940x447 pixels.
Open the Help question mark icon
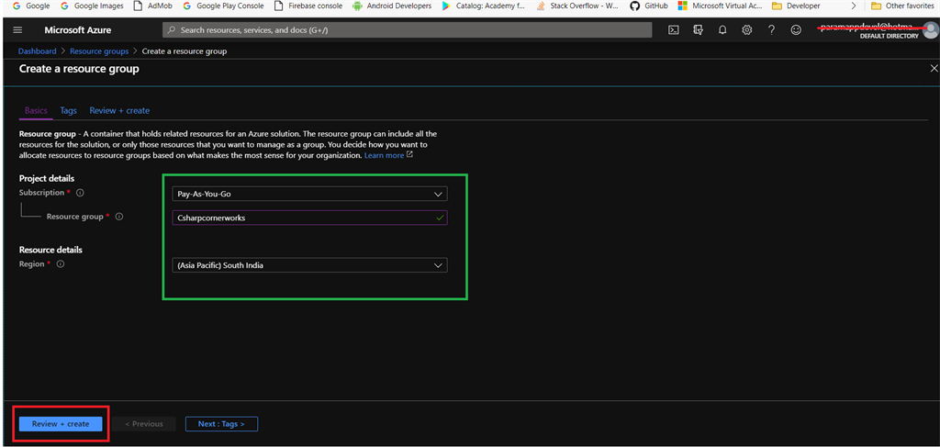(x=771, y=30)
